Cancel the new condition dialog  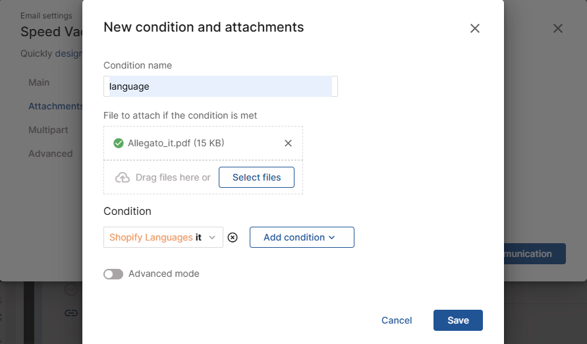[x=397, y=320]
